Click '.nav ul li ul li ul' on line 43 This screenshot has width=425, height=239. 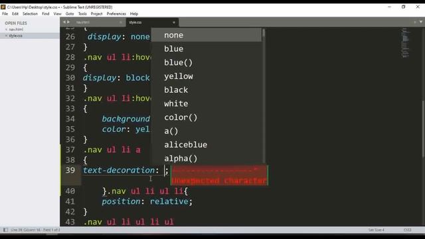[128, 222]
